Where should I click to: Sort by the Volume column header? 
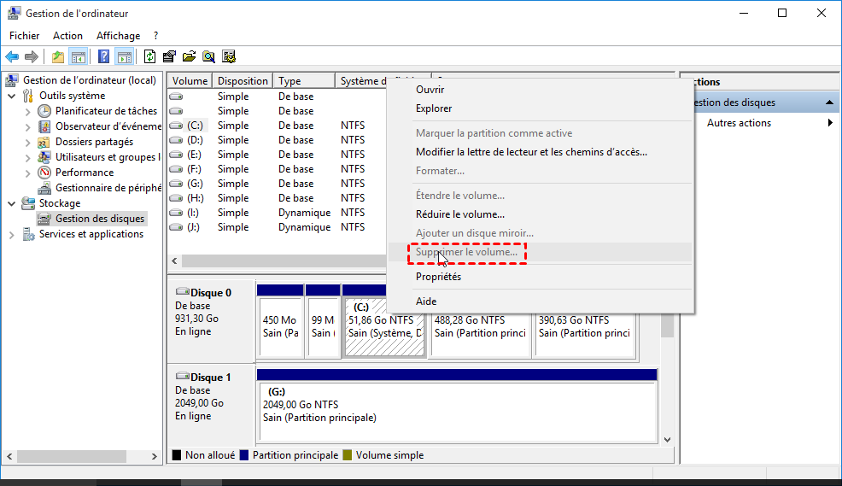[190, 80]
